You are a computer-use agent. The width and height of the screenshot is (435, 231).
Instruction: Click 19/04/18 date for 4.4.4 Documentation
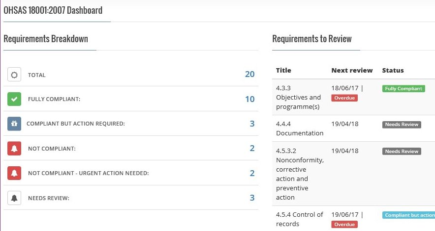click(345, 124)
